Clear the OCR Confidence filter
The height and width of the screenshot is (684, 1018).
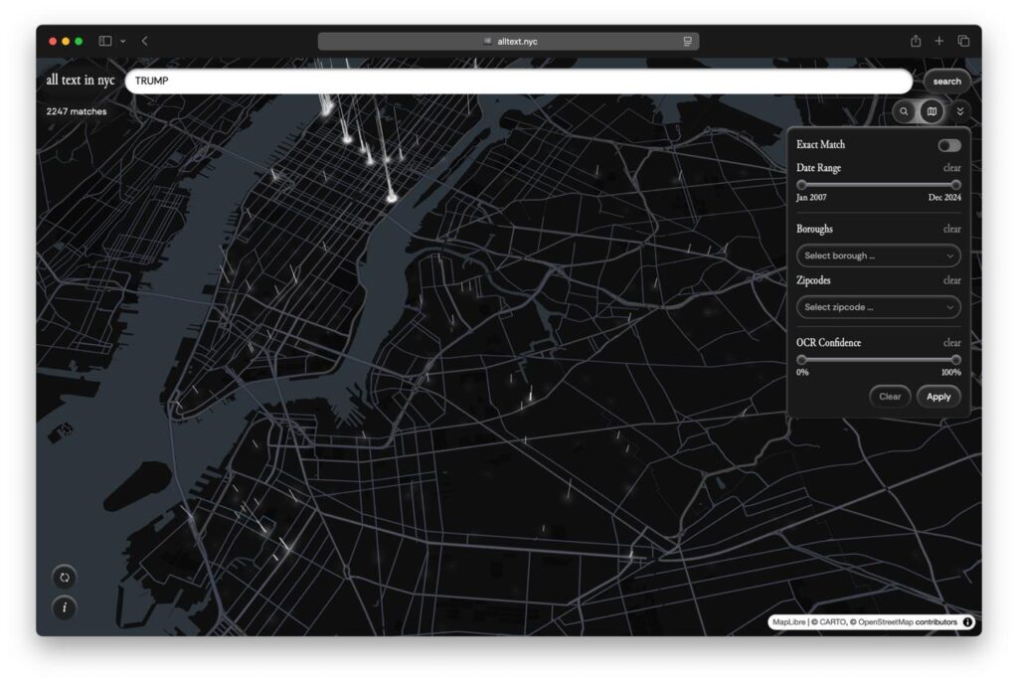951,343
